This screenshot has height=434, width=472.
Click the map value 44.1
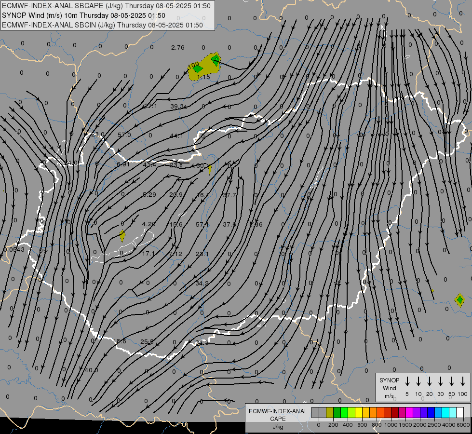click(x=176, y=136)
